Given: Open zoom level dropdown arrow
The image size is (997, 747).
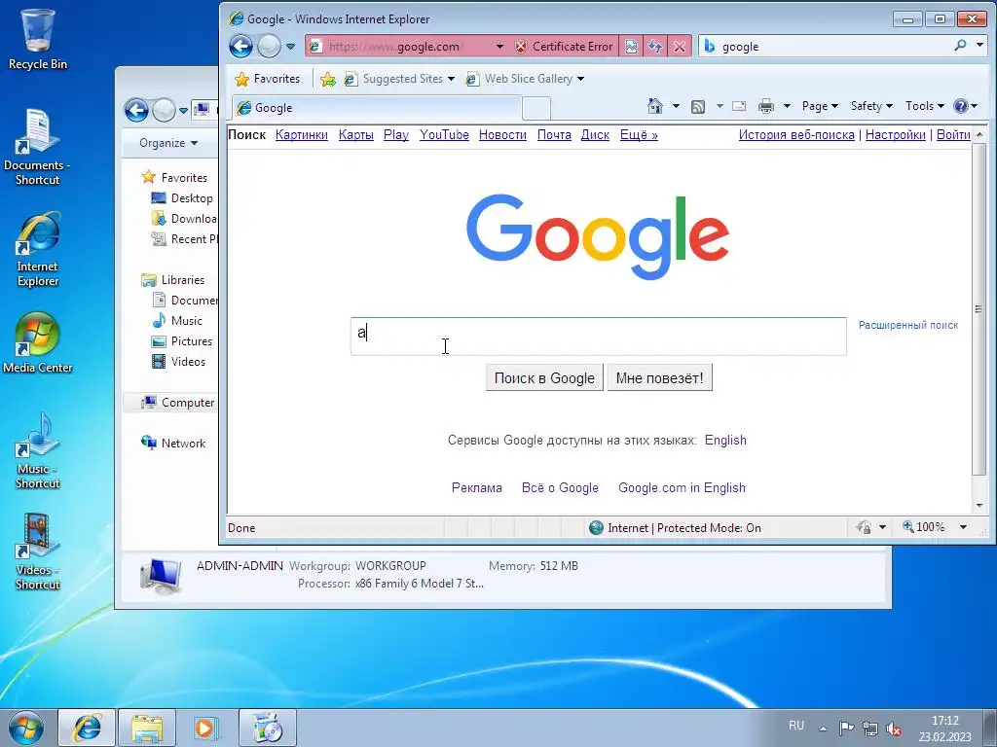Looking at the screenshot, I should click(x=963, y=527).
